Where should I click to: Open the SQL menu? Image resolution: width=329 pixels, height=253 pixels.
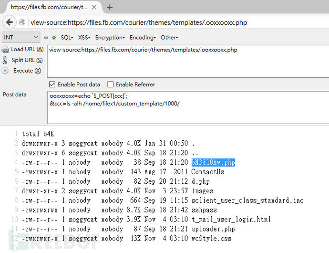click(67, 38)
